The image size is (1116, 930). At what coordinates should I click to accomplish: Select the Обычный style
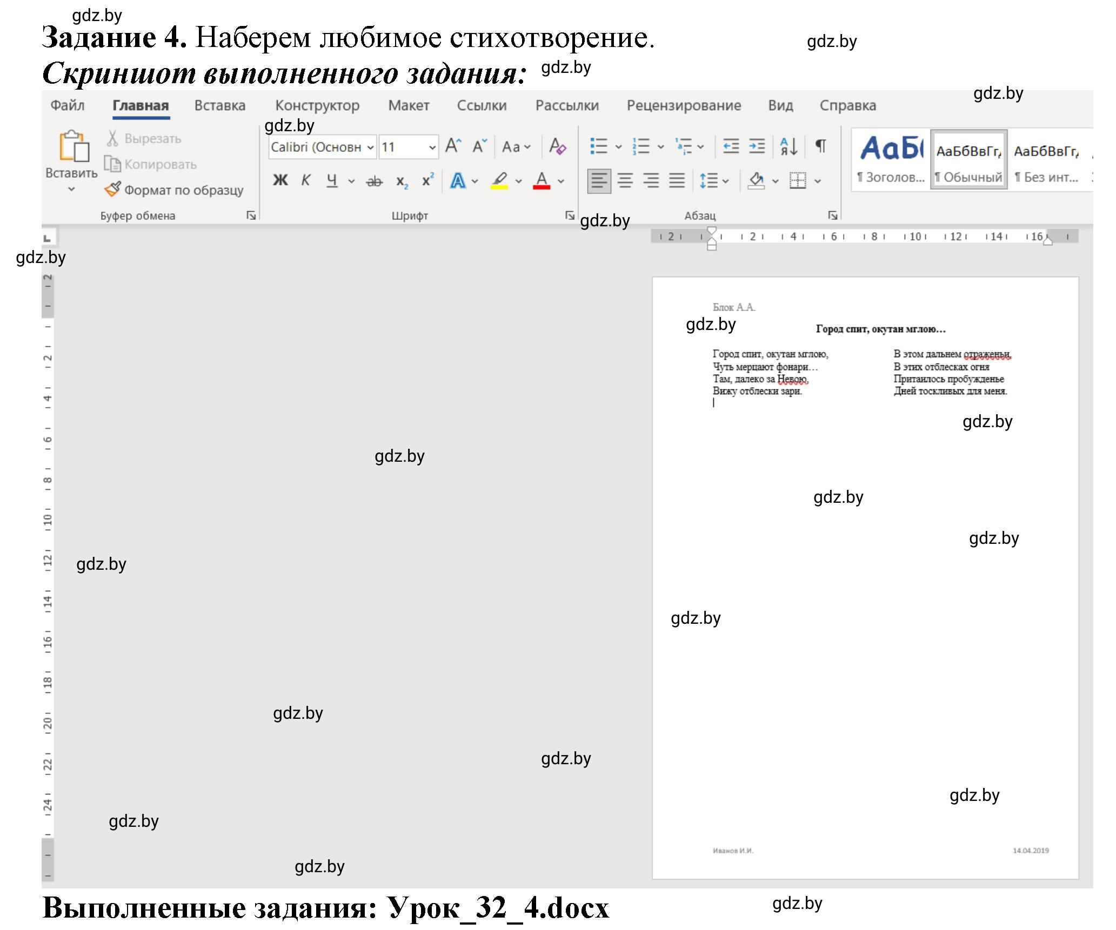click(x=968, y=159)
